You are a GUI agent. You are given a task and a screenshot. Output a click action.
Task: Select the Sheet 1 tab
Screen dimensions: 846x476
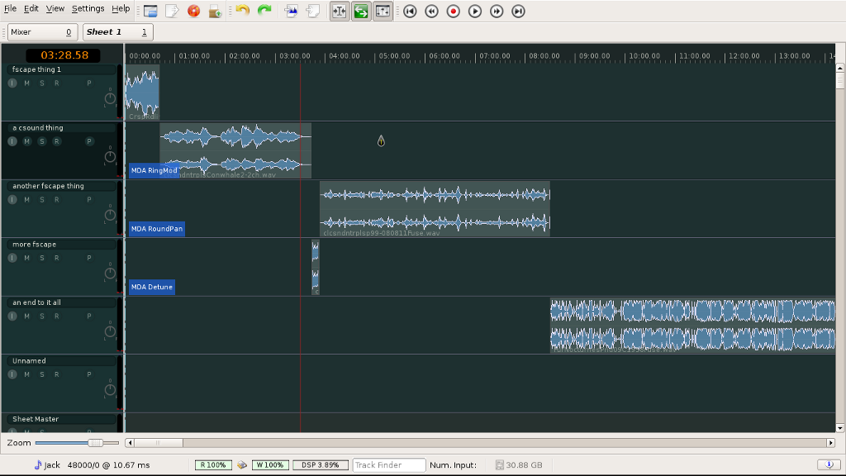coord(116,32)
